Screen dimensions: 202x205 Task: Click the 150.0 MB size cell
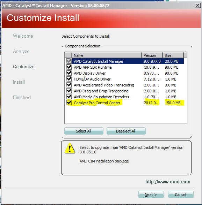(173, 103)
